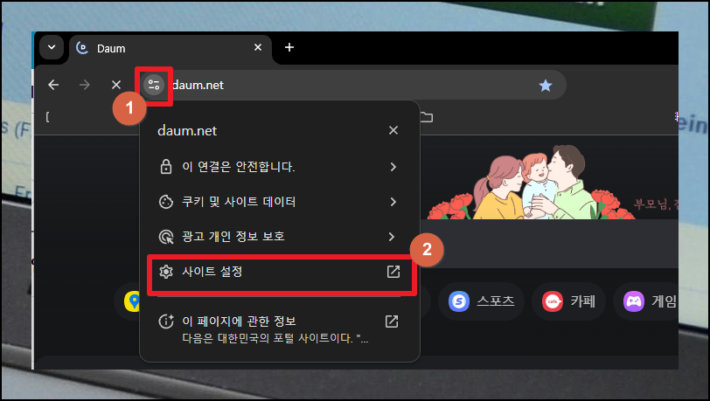
Task: Click the Daum favicon on the tab
Action: tap(82, 47)
